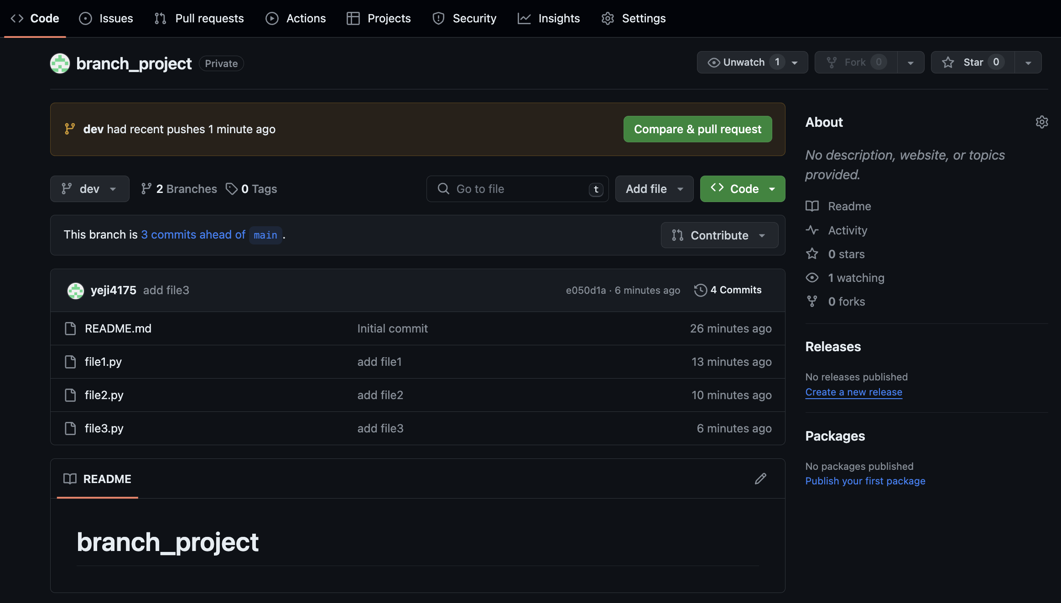
Task: Click the 0 Tags tag icon
Action: [x=232, y=189]
